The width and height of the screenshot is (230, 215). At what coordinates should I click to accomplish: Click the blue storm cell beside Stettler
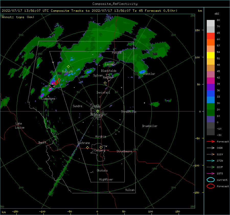(142, 72)
